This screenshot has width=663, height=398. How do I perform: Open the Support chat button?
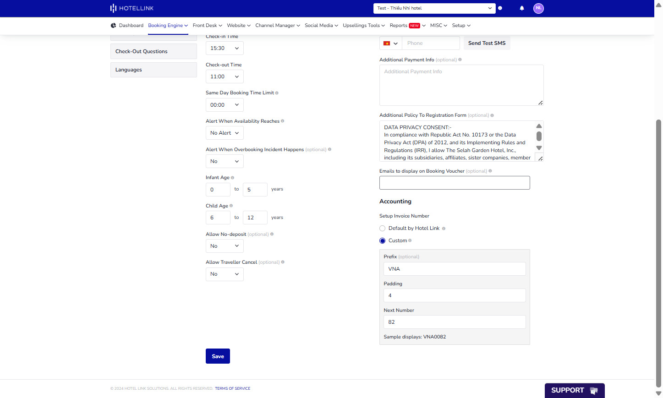tap(575, 391)
